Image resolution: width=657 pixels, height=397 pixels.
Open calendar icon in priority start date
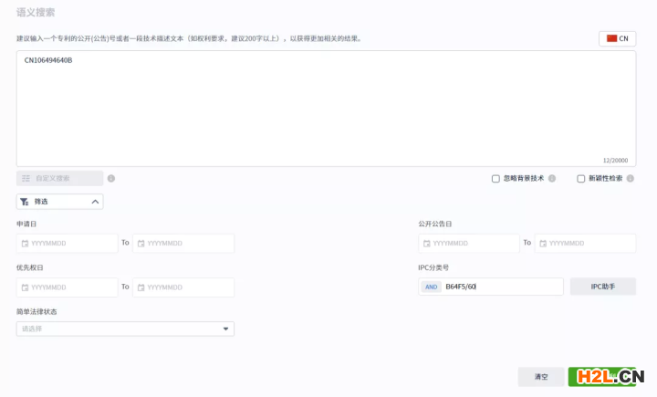(26, 287)
